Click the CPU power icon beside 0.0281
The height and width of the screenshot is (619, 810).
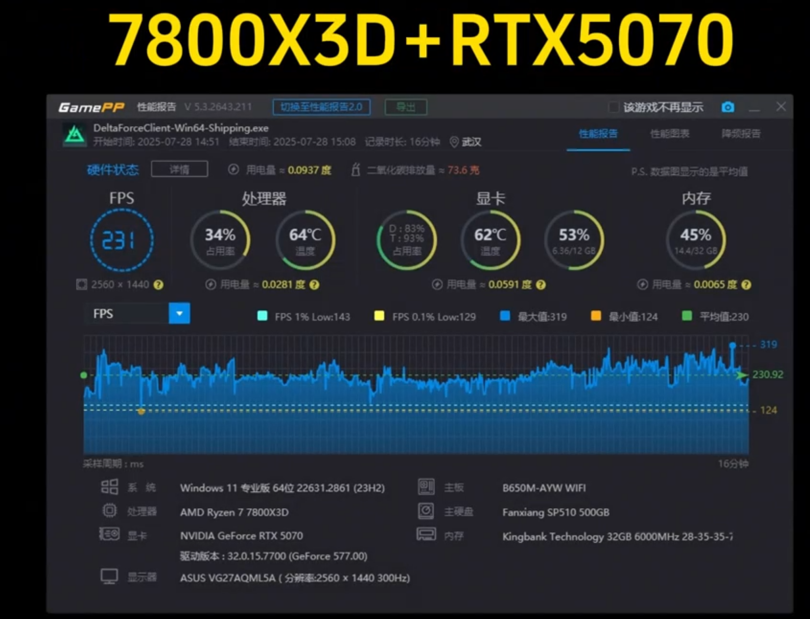coord(211,285)
